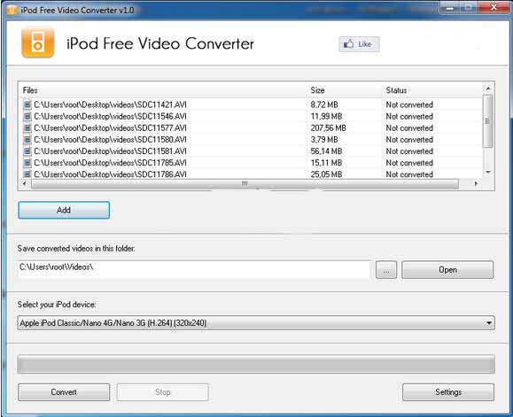The height and width of the screenshot is (417, 513).
Task: Click the thumbs-up Like button
Action: [359, 44]
